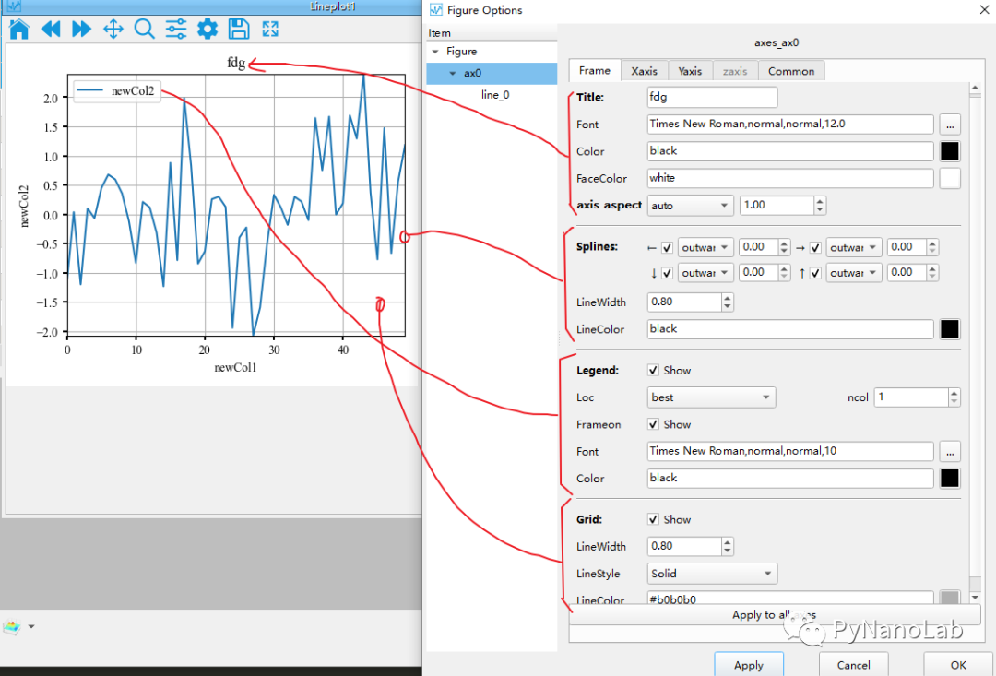
Task: Open right spline outward dropdown
Action: pyautogui.click(x=854, y=247)
